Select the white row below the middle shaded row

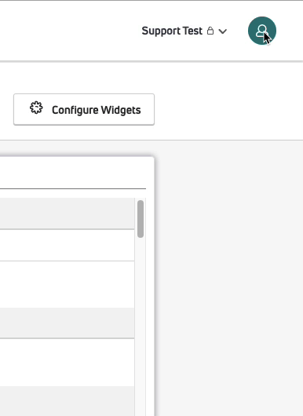coord(68,363)
